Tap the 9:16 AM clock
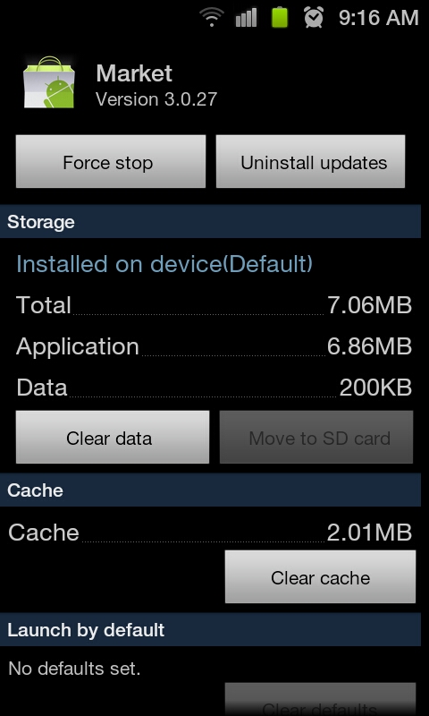This screenshot has width=429, height=716. [378, 18]
